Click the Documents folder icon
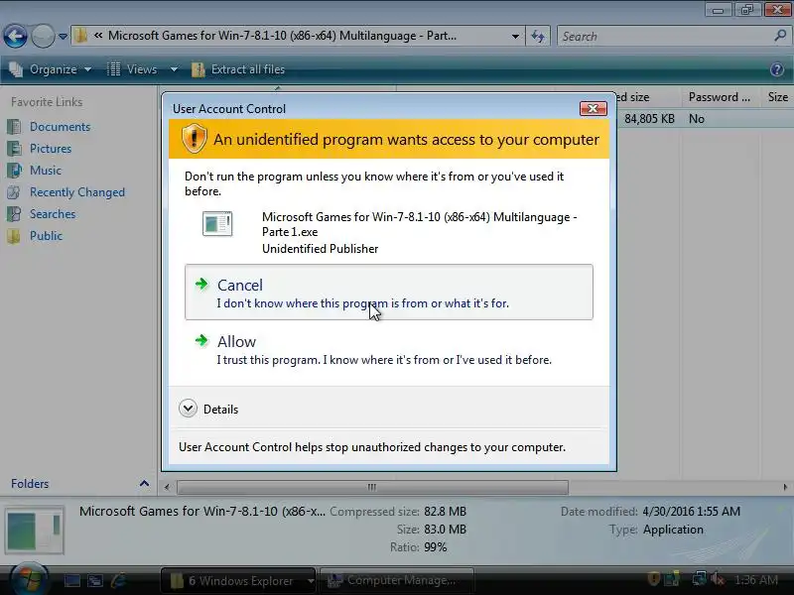This screenshot has height=595, width=794. (x=14, y=127)
